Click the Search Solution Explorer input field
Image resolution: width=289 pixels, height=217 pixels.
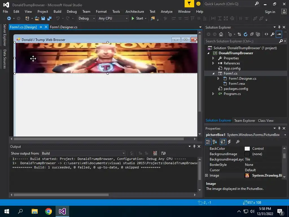pos(242,41)
